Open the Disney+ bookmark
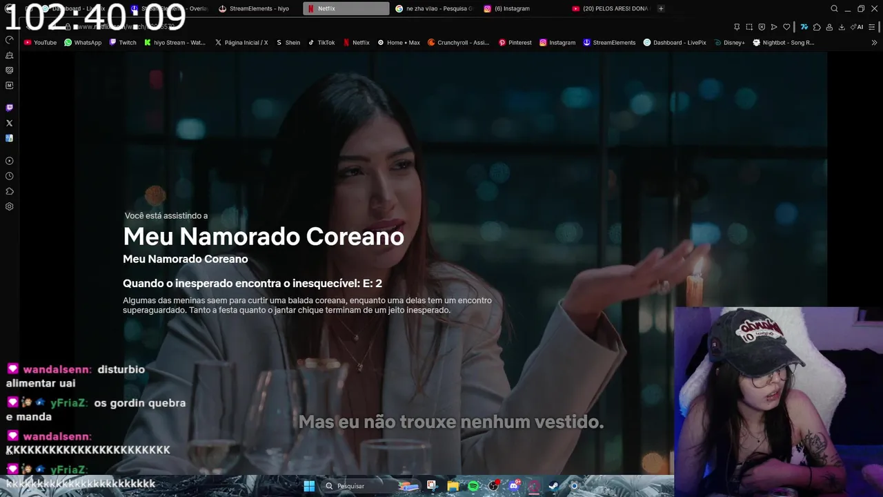Image resolution: width=883 pixels, height=497 pixels. click(729, 42)
